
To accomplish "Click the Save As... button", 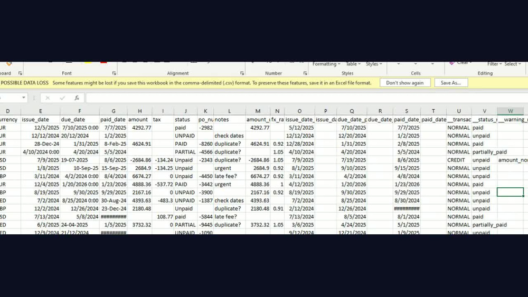I will coord(451,83).
